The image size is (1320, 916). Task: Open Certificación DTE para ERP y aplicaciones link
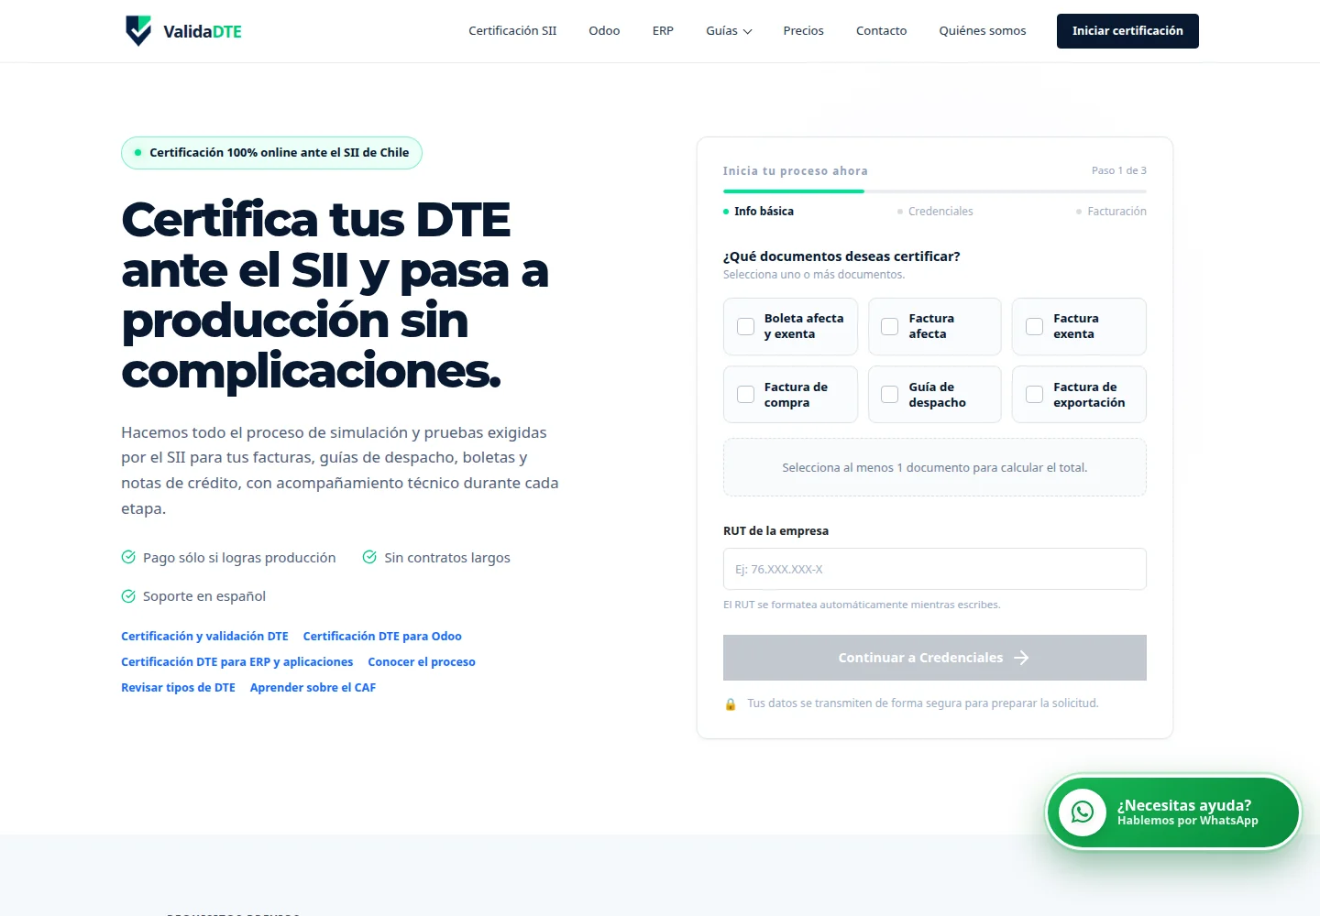click(x=236, y=662)
